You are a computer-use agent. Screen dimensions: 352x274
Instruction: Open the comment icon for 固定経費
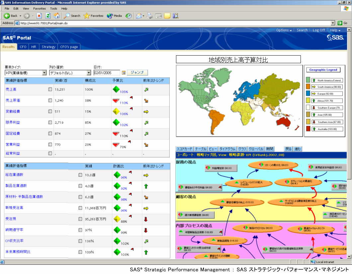(x=50, y=133)
